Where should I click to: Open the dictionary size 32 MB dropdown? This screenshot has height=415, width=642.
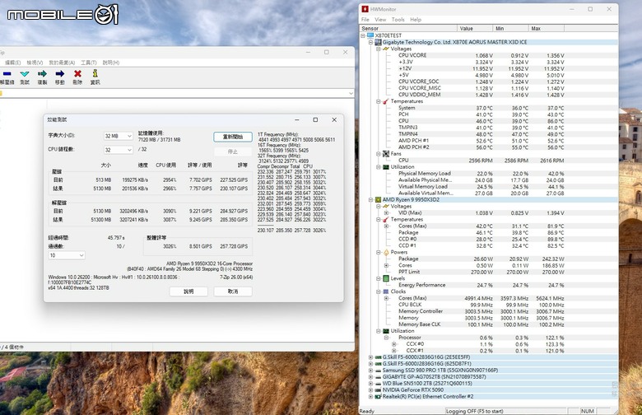click(118, 136)
